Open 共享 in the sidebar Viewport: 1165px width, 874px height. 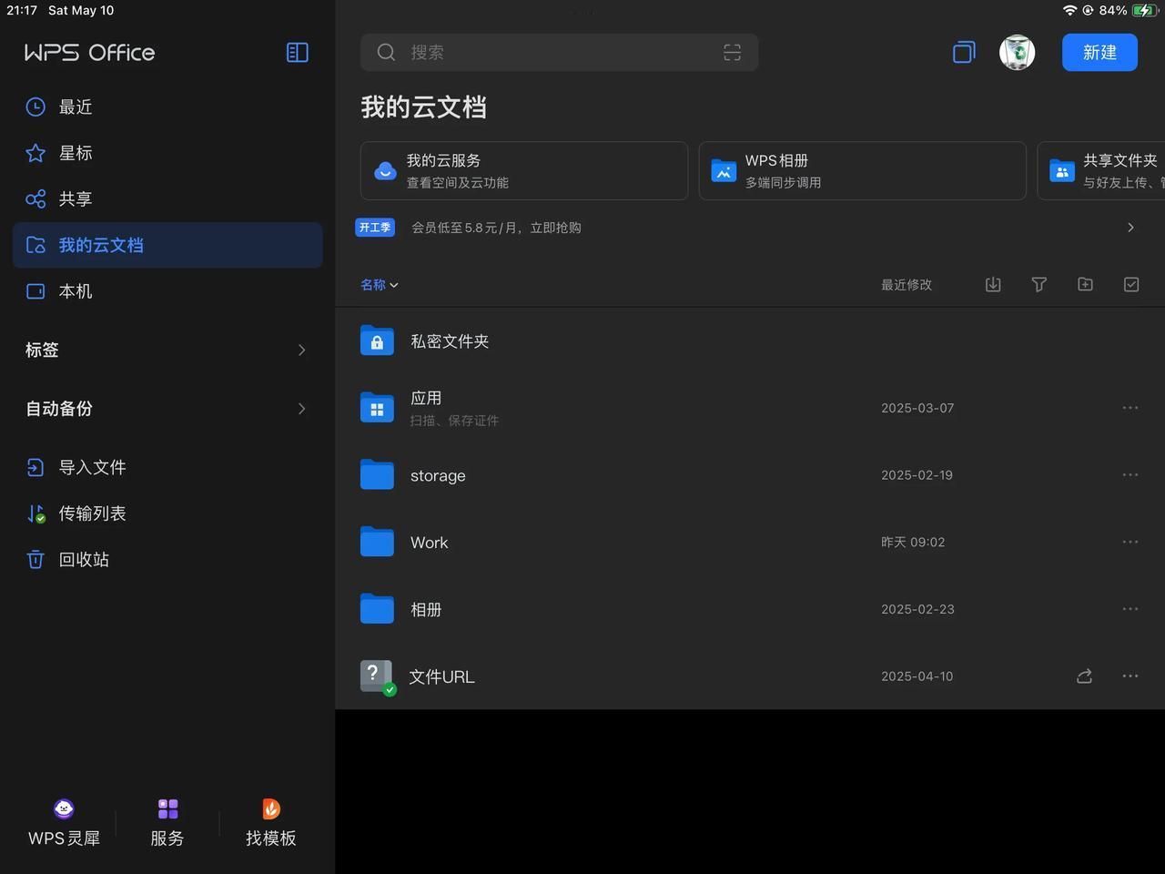pos(167,199)
